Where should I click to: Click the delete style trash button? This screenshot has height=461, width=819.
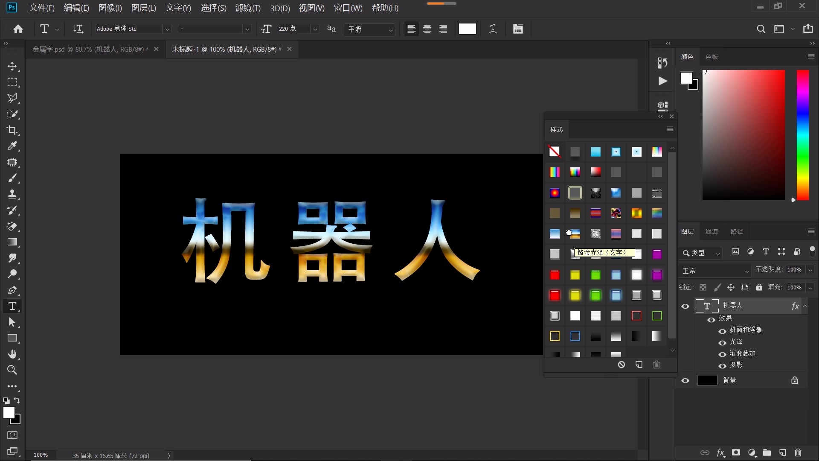click(x=656, y=365)
